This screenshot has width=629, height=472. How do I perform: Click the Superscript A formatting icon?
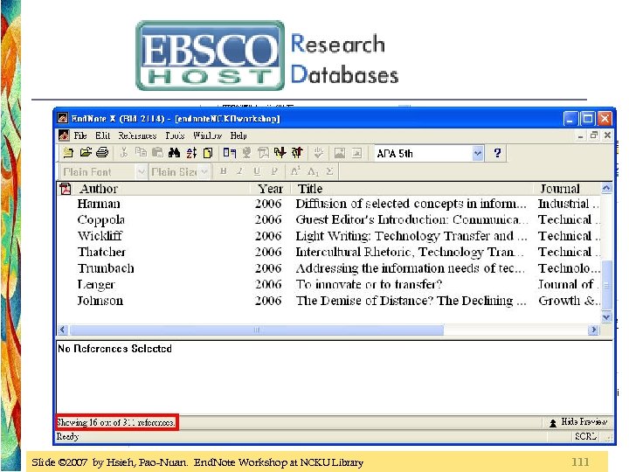pos(295,171)
